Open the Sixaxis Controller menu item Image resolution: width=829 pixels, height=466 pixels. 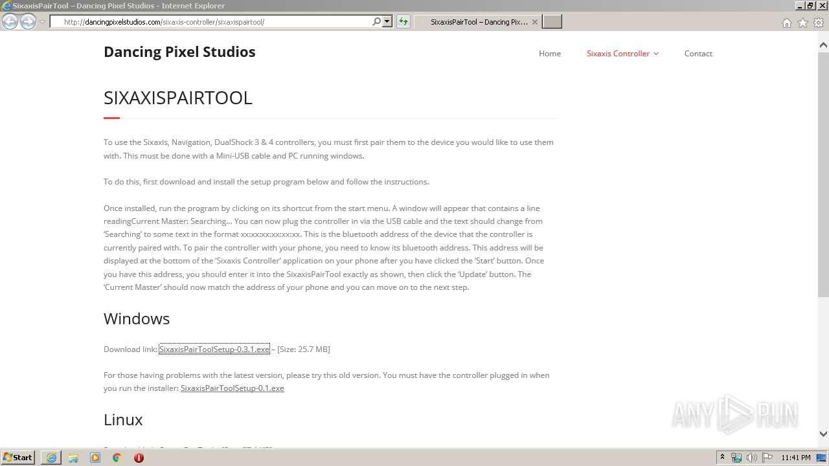(x=618, y=54)
